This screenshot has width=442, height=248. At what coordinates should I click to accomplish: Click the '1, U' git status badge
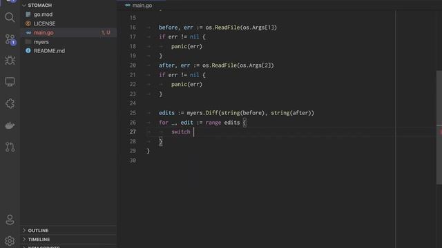pyautogui.click(x=106, y=32)
